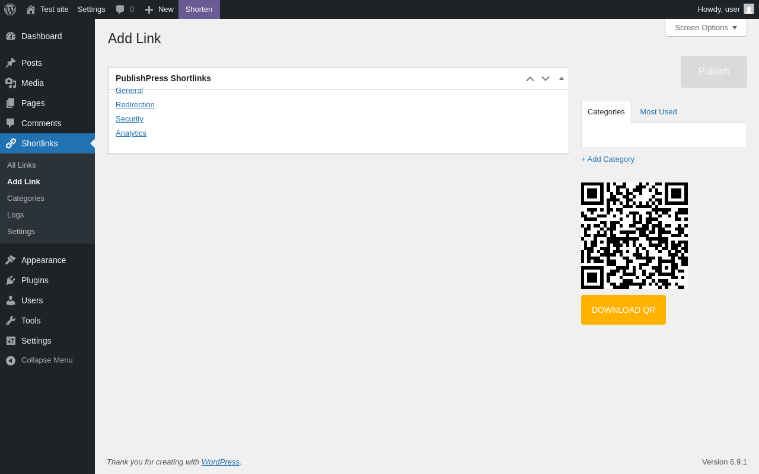The image size is (759, 474).
Task: Click the Posts pushpin icon
Action: (x=11, y=63)
